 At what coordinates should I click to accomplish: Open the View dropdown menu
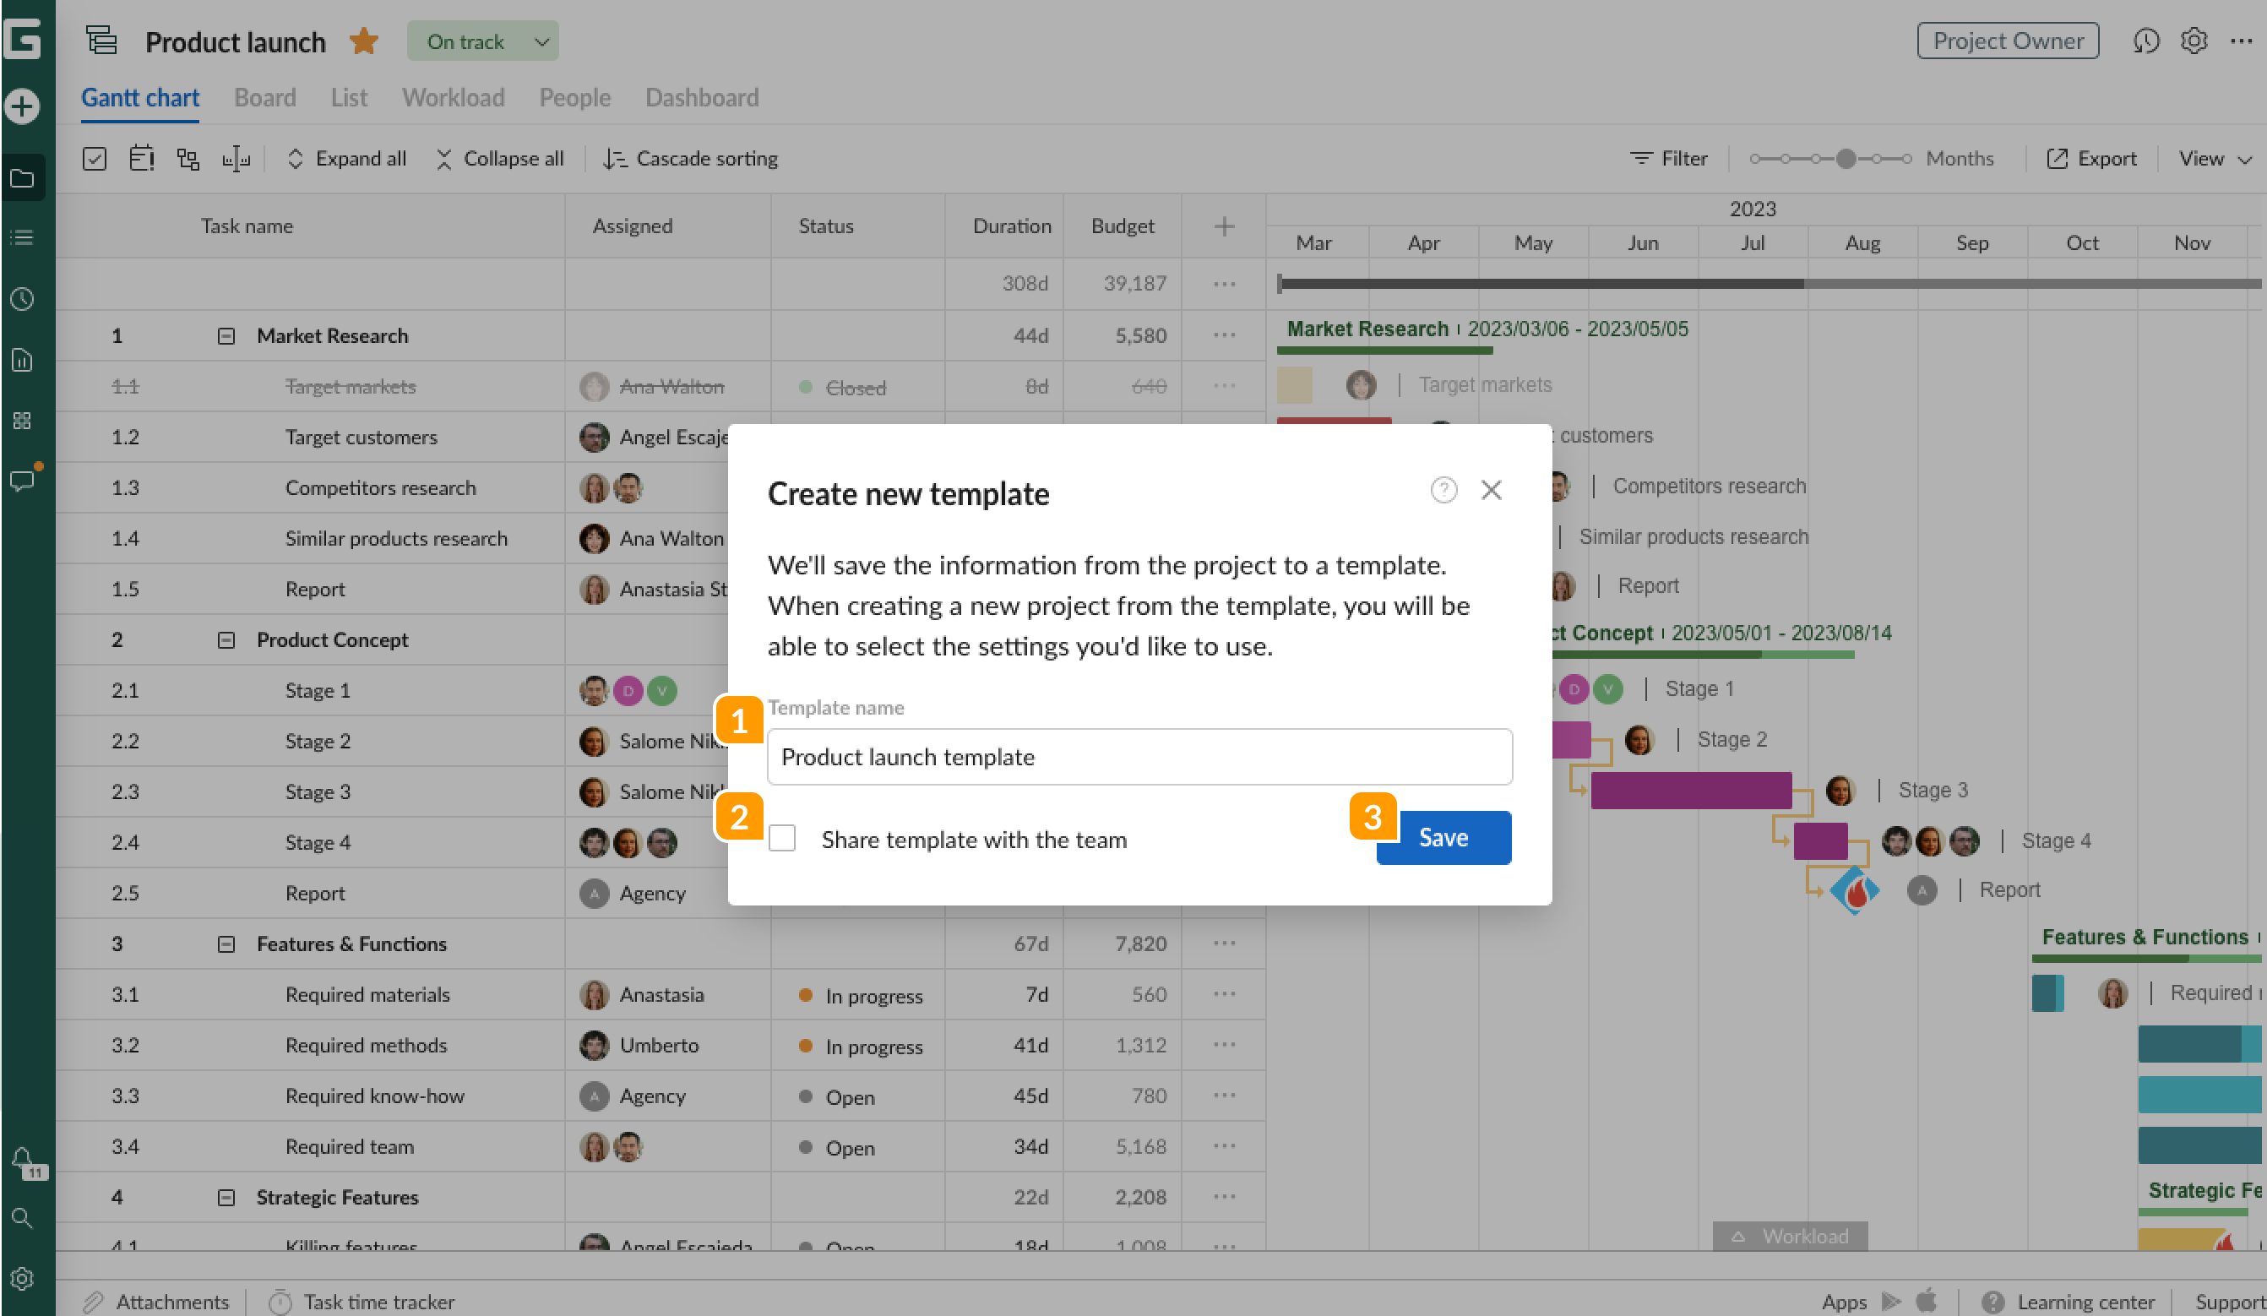2214,159
